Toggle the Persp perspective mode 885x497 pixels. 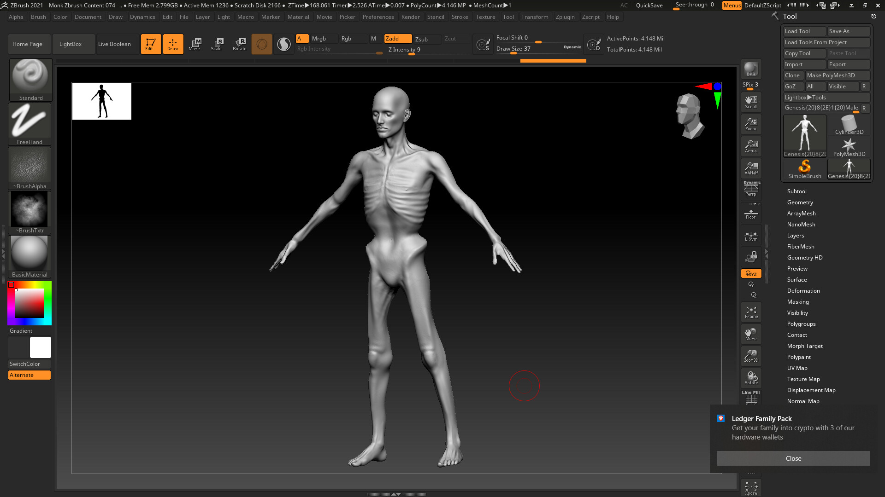(751, 189)
